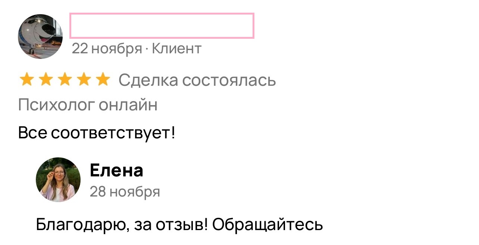The image size is (479, 245).
Task: Select the fourth rating star
Action: pos(84,80)
